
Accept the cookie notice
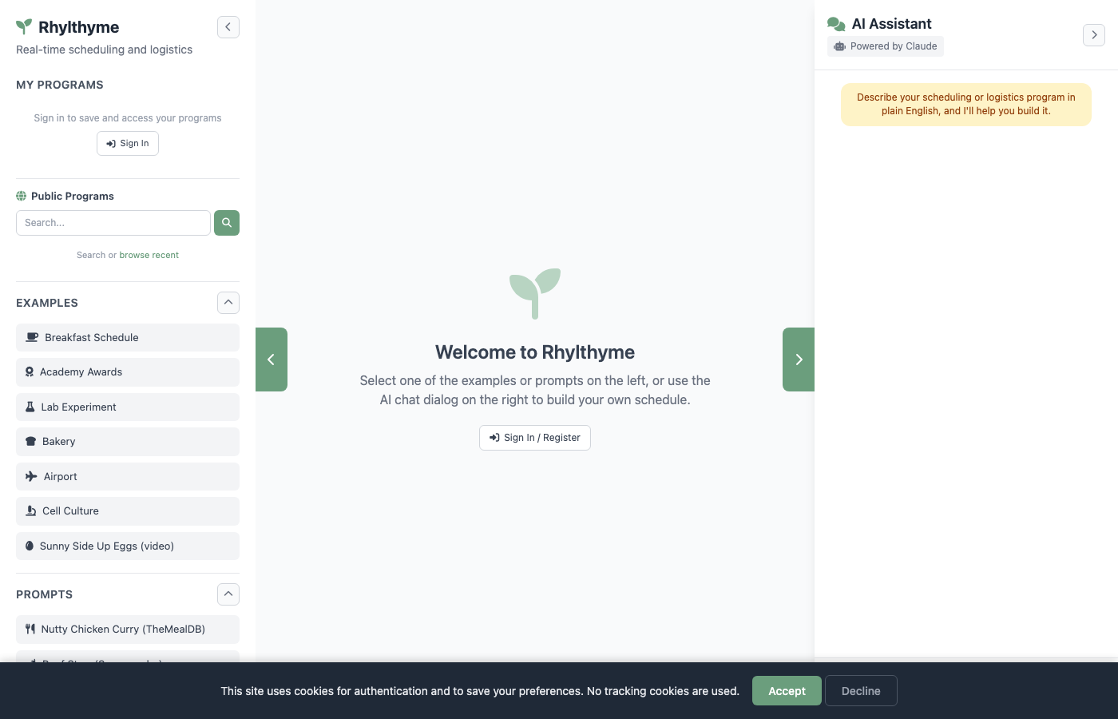click(787, 690)
